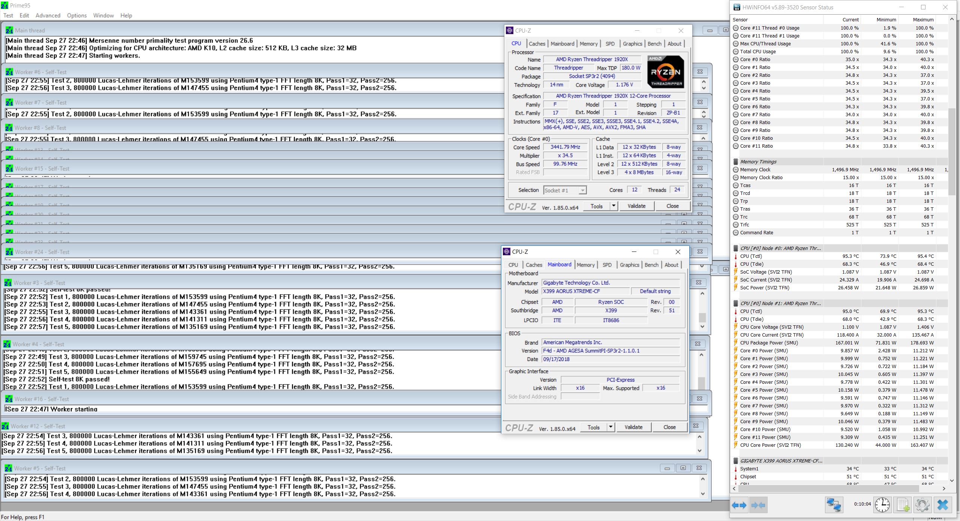
Task: Click the X399 AORUS XTREME-CF model field in CPU-Z
Action: point(586,291)
